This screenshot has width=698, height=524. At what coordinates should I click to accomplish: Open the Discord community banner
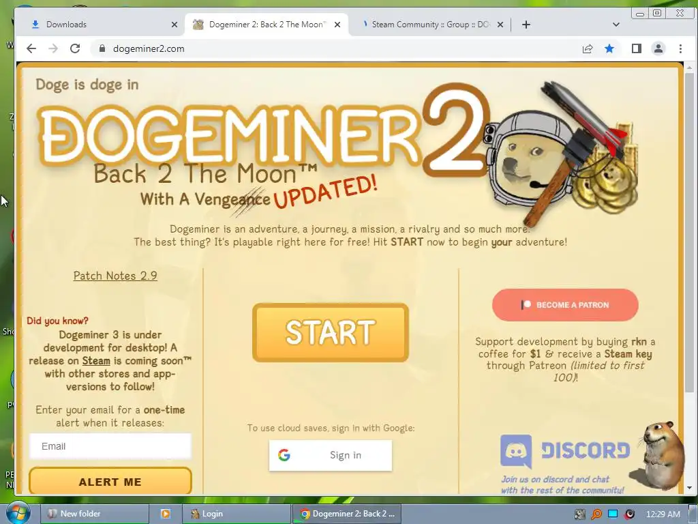click(565, 463)
